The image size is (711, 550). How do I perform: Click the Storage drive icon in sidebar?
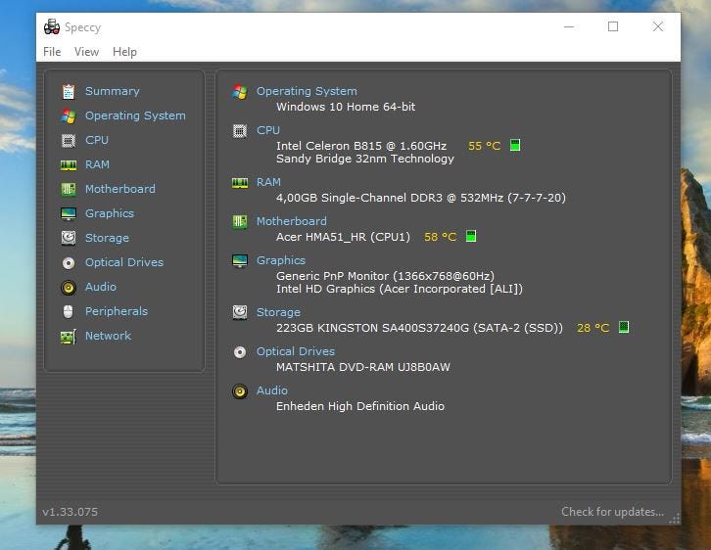click(x=68, y=238)
